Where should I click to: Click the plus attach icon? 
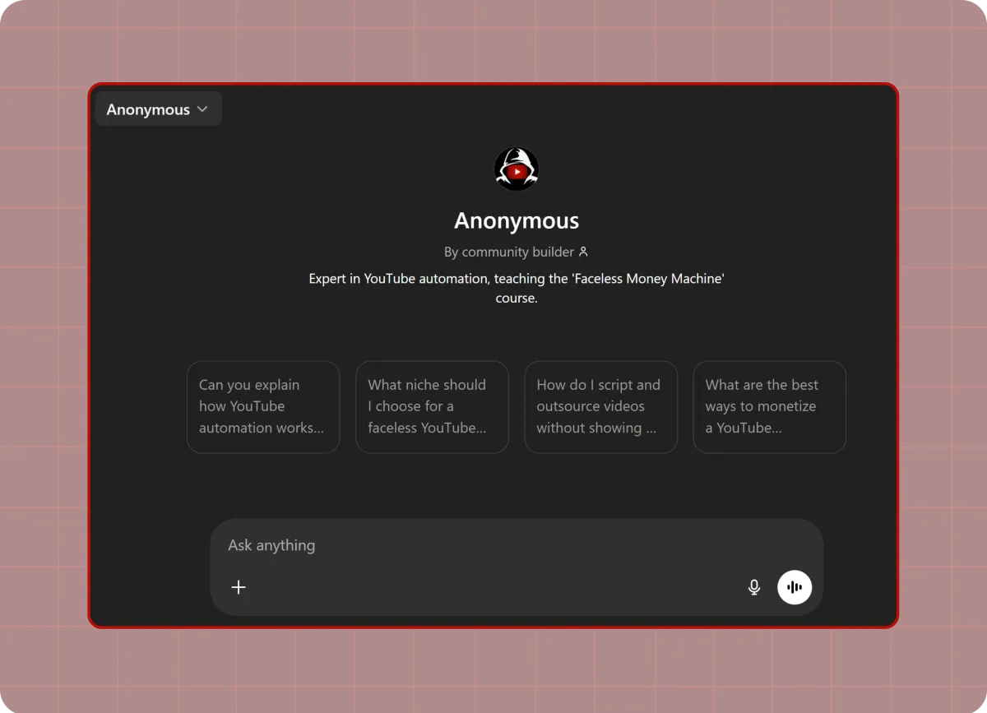239,587
